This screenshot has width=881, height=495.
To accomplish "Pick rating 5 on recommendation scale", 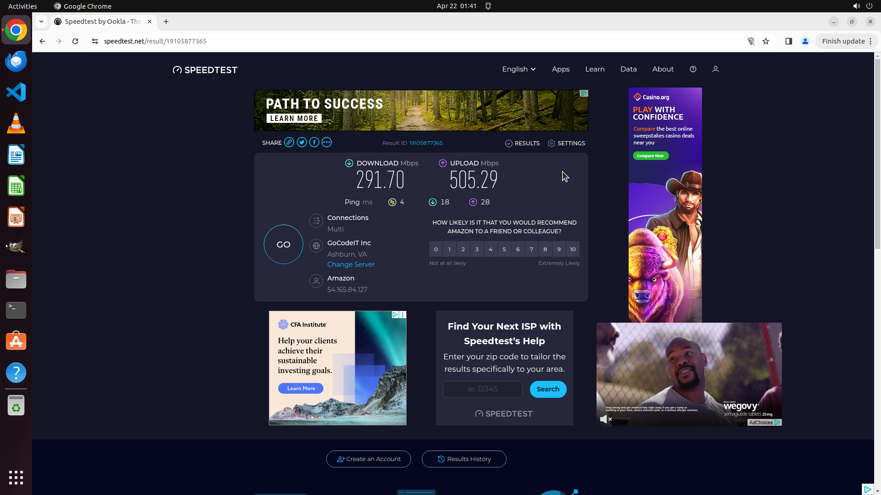I will [504, 249].
